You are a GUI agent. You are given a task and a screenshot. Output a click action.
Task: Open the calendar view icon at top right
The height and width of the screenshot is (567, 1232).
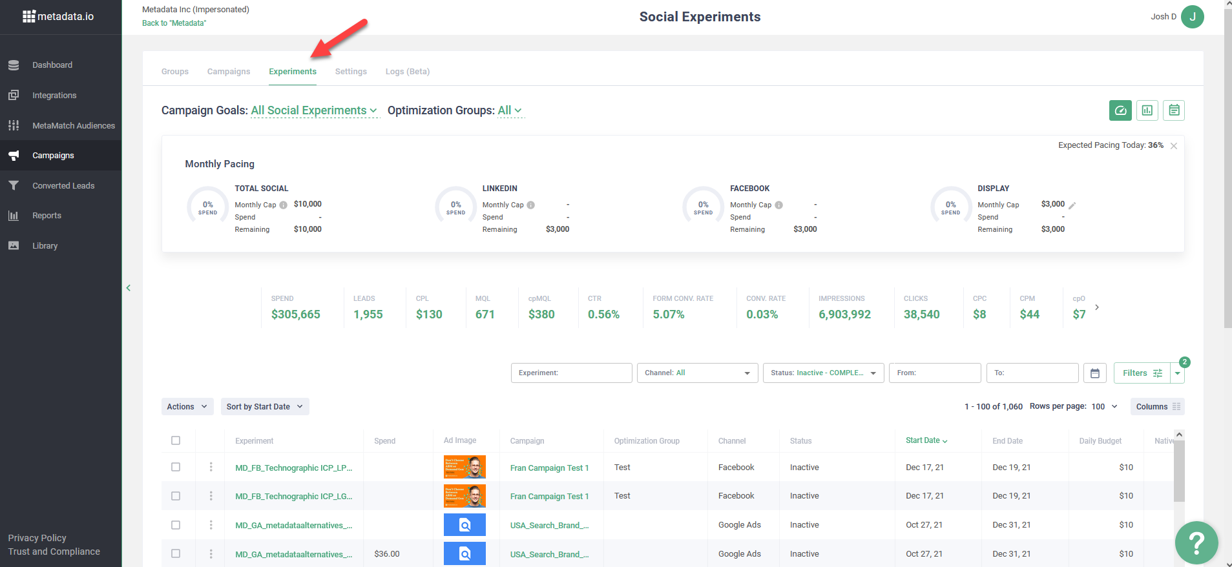1173,110
